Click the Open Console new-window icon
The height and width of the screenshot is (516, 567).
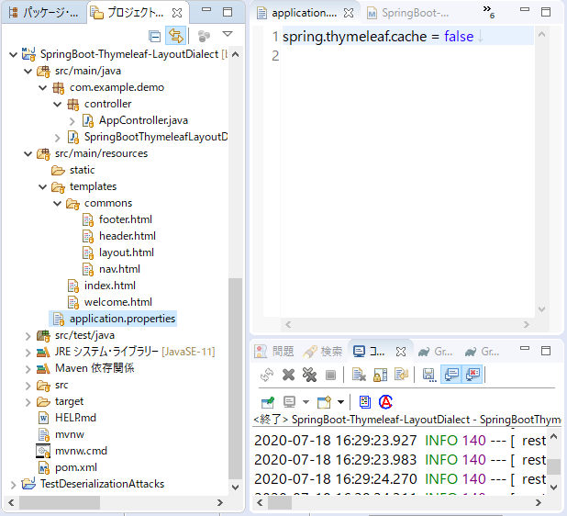(324, 402)
